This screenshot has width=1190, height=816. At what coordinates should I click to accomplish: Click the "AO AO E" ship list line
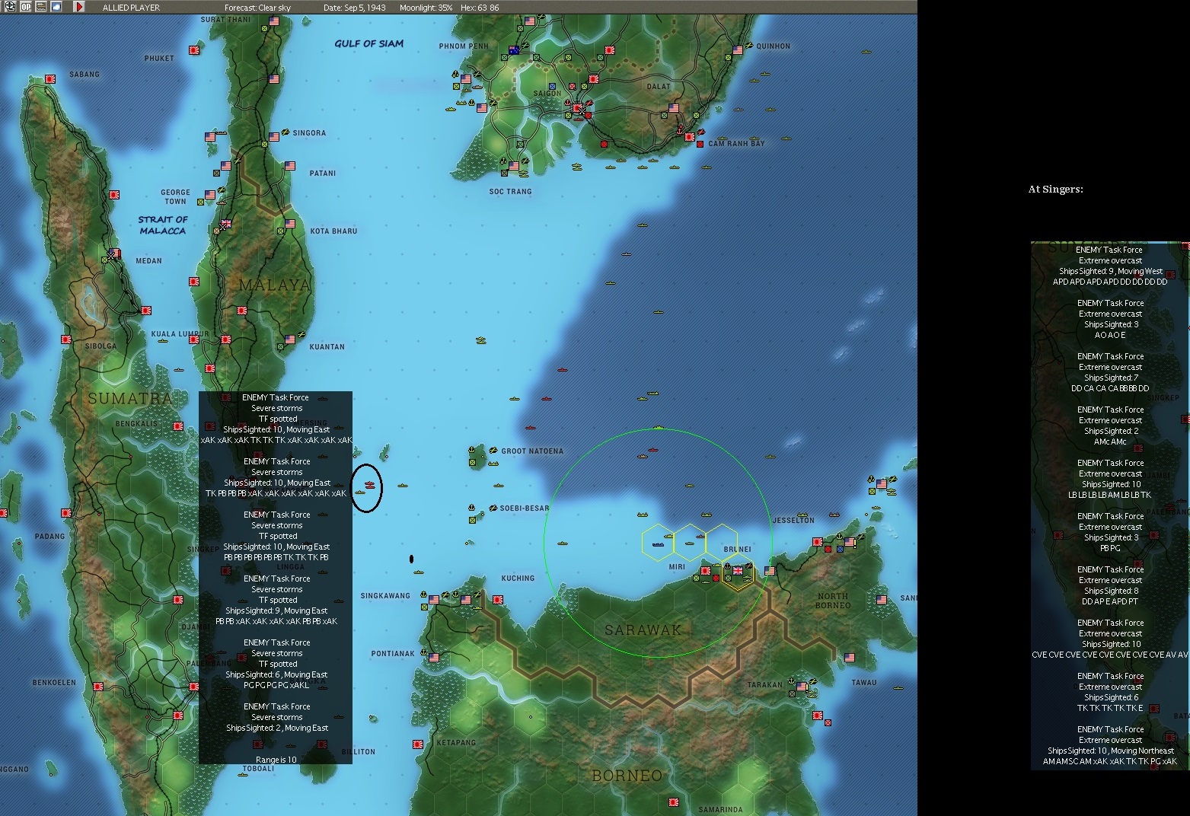pos(1110,335)
